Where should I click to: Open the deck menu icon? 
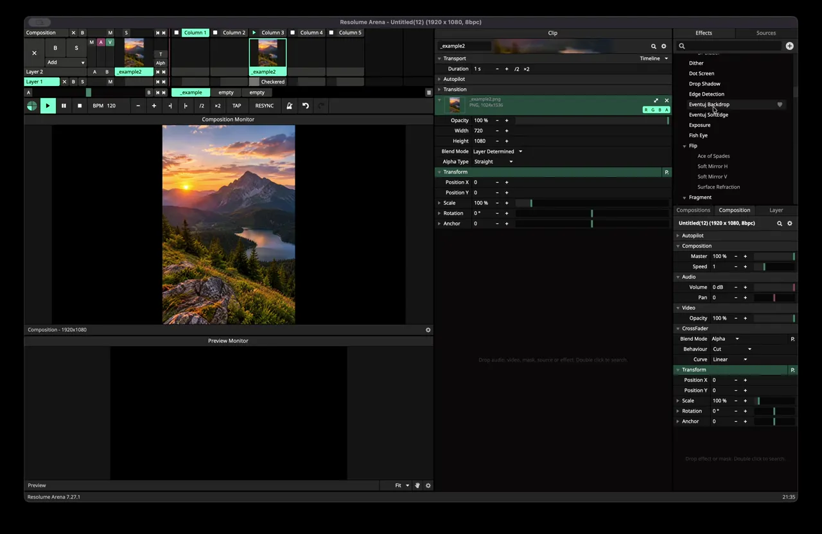click(x=429, y=92)
